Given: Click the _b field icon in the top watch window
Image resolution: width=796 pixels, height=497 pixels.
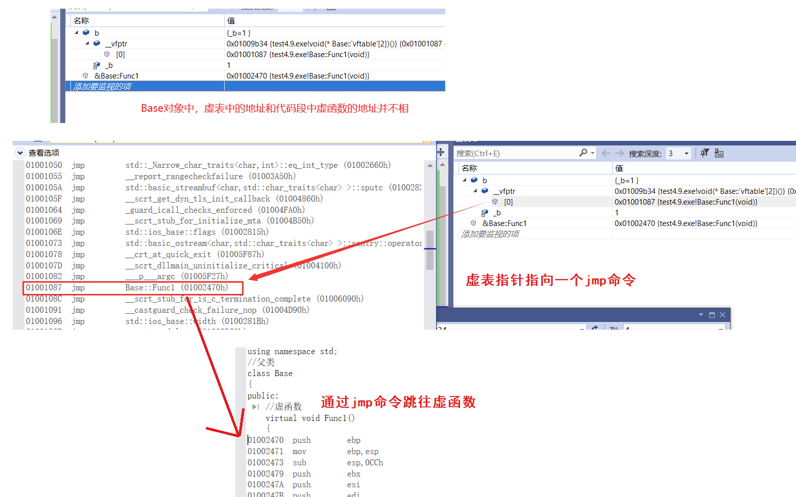Looking at the screenshot, I should 97,65.
